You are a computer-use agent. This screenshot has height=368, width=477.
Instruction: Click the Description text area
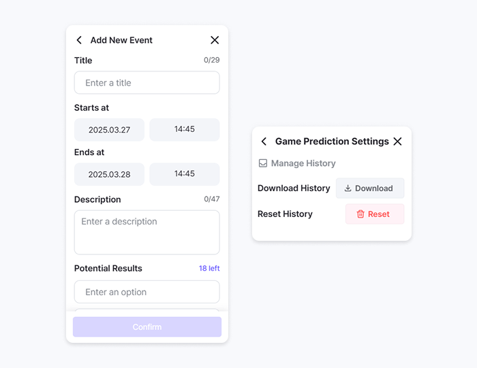point(147,232)
